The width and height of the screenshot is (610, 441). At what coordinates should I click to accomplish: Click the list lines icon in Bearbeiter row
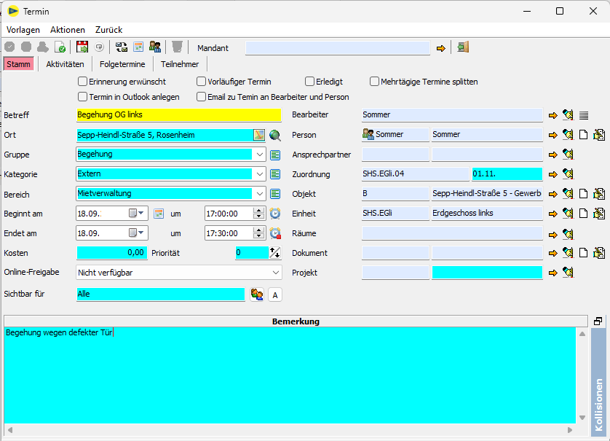click(x=584, y=115)
